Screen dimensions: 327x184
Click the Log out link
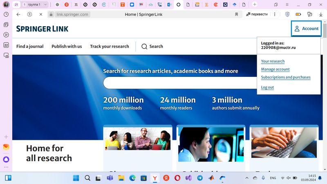point(267,87)
